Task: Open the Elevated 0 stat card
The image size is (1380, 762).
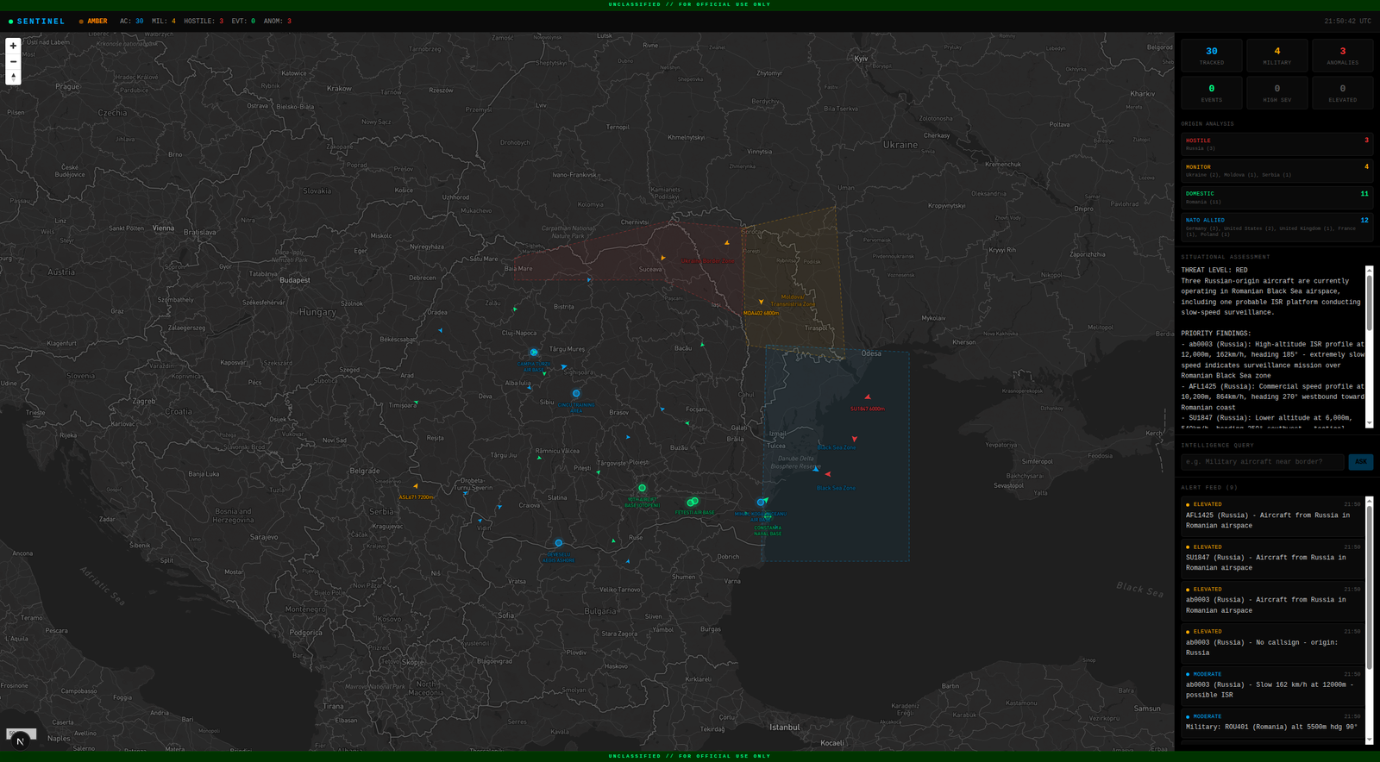Action: pos(1343,92)
